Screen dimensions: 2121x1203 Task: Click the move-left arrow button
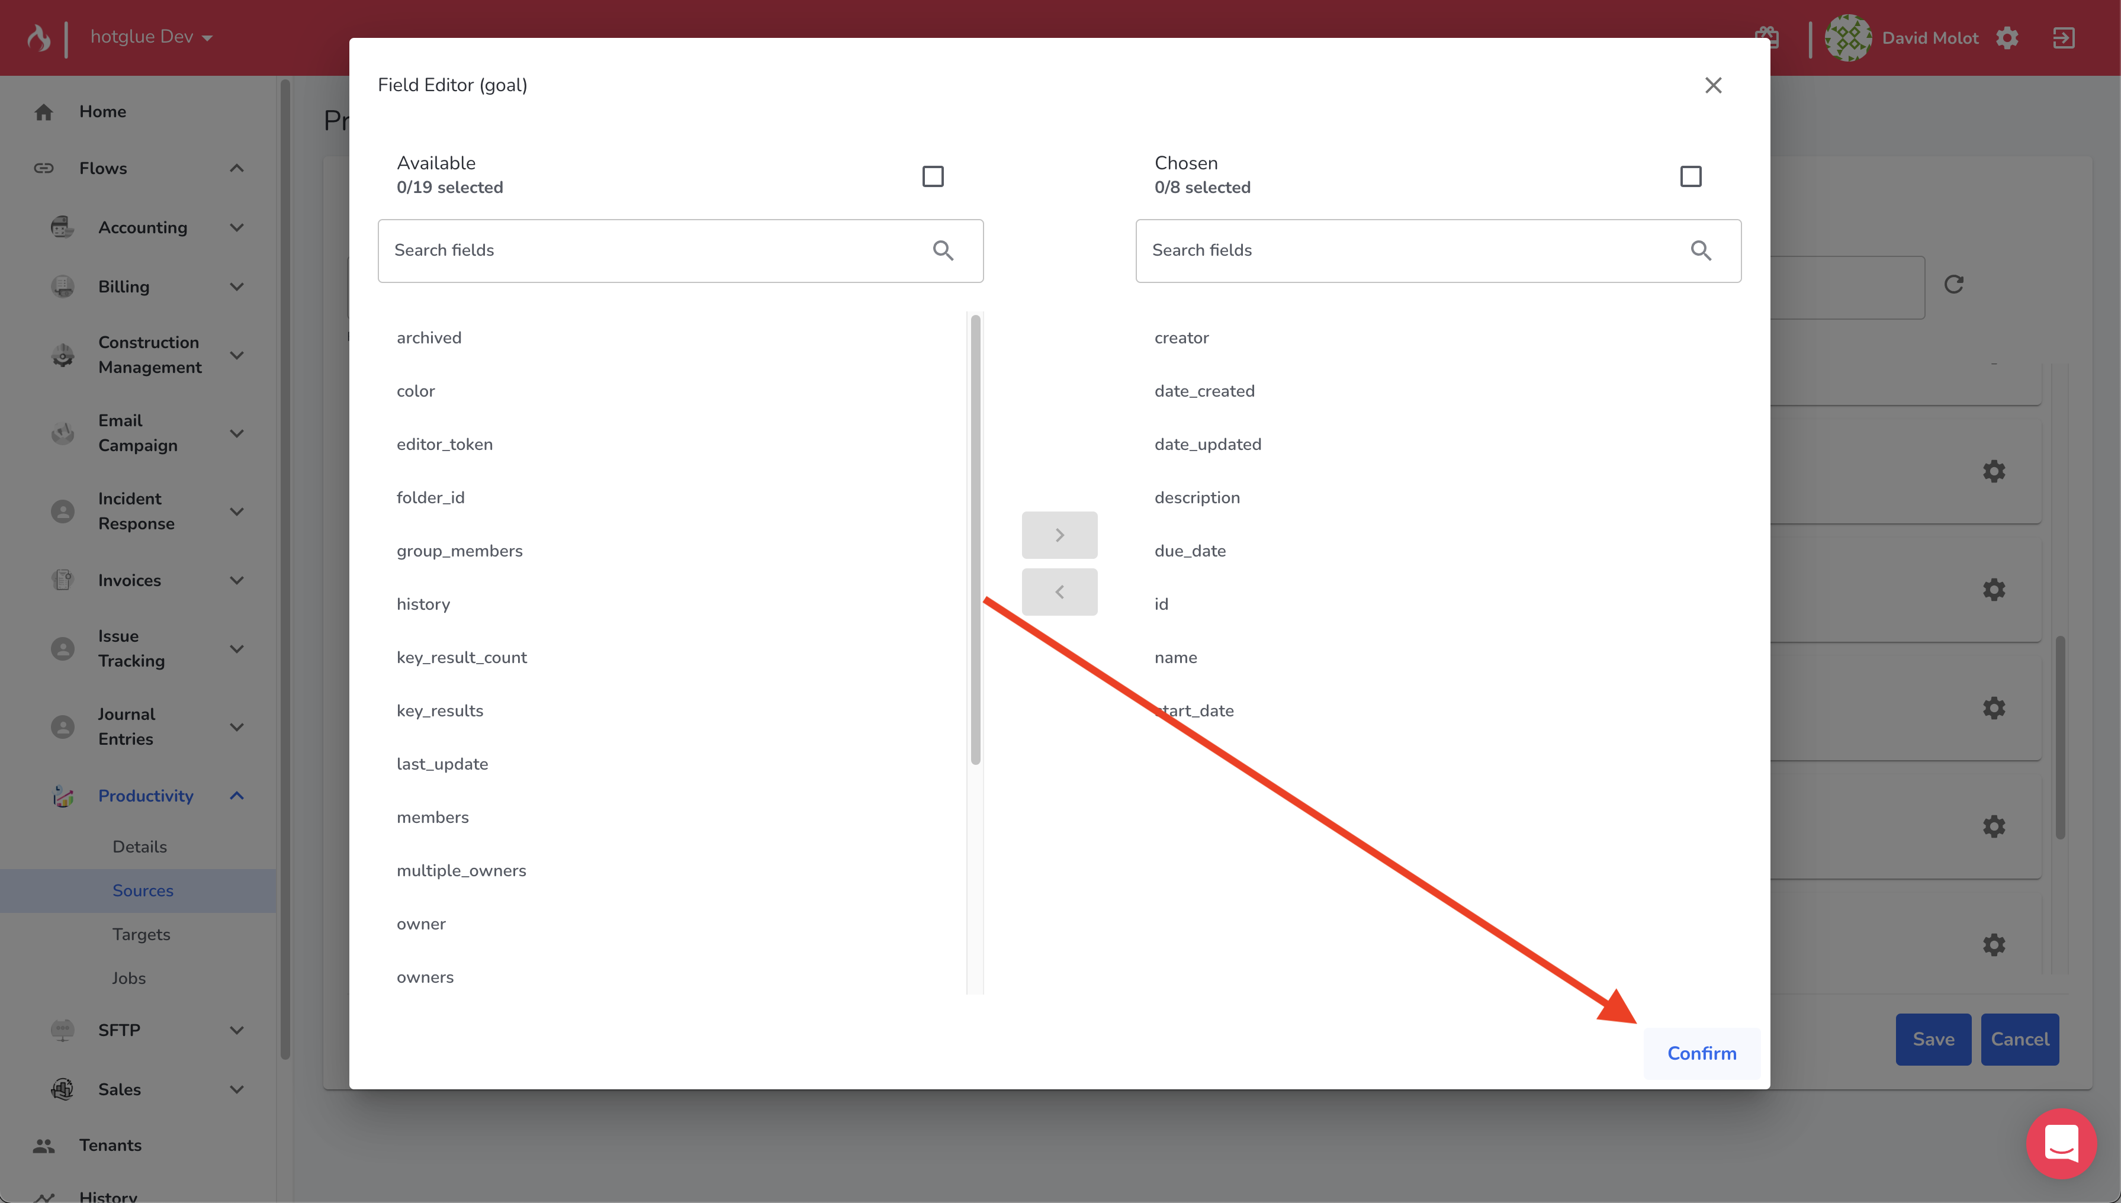click(x=1059, y=591)
